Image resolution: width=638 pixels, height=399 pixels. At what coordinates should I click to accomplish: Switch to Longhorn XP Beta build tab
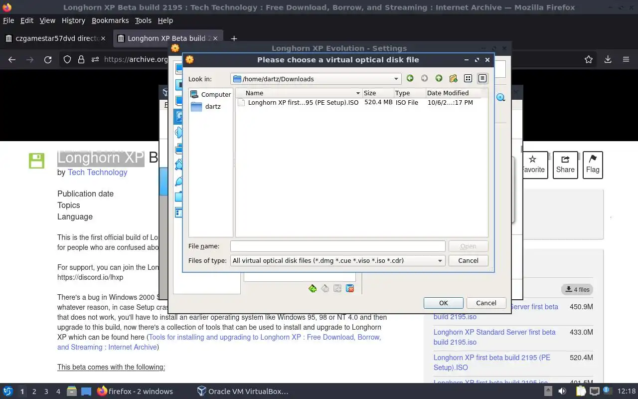click(168, 38)
